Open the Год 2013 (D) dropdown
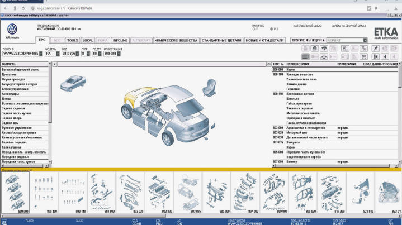 [x=77, y=54]
